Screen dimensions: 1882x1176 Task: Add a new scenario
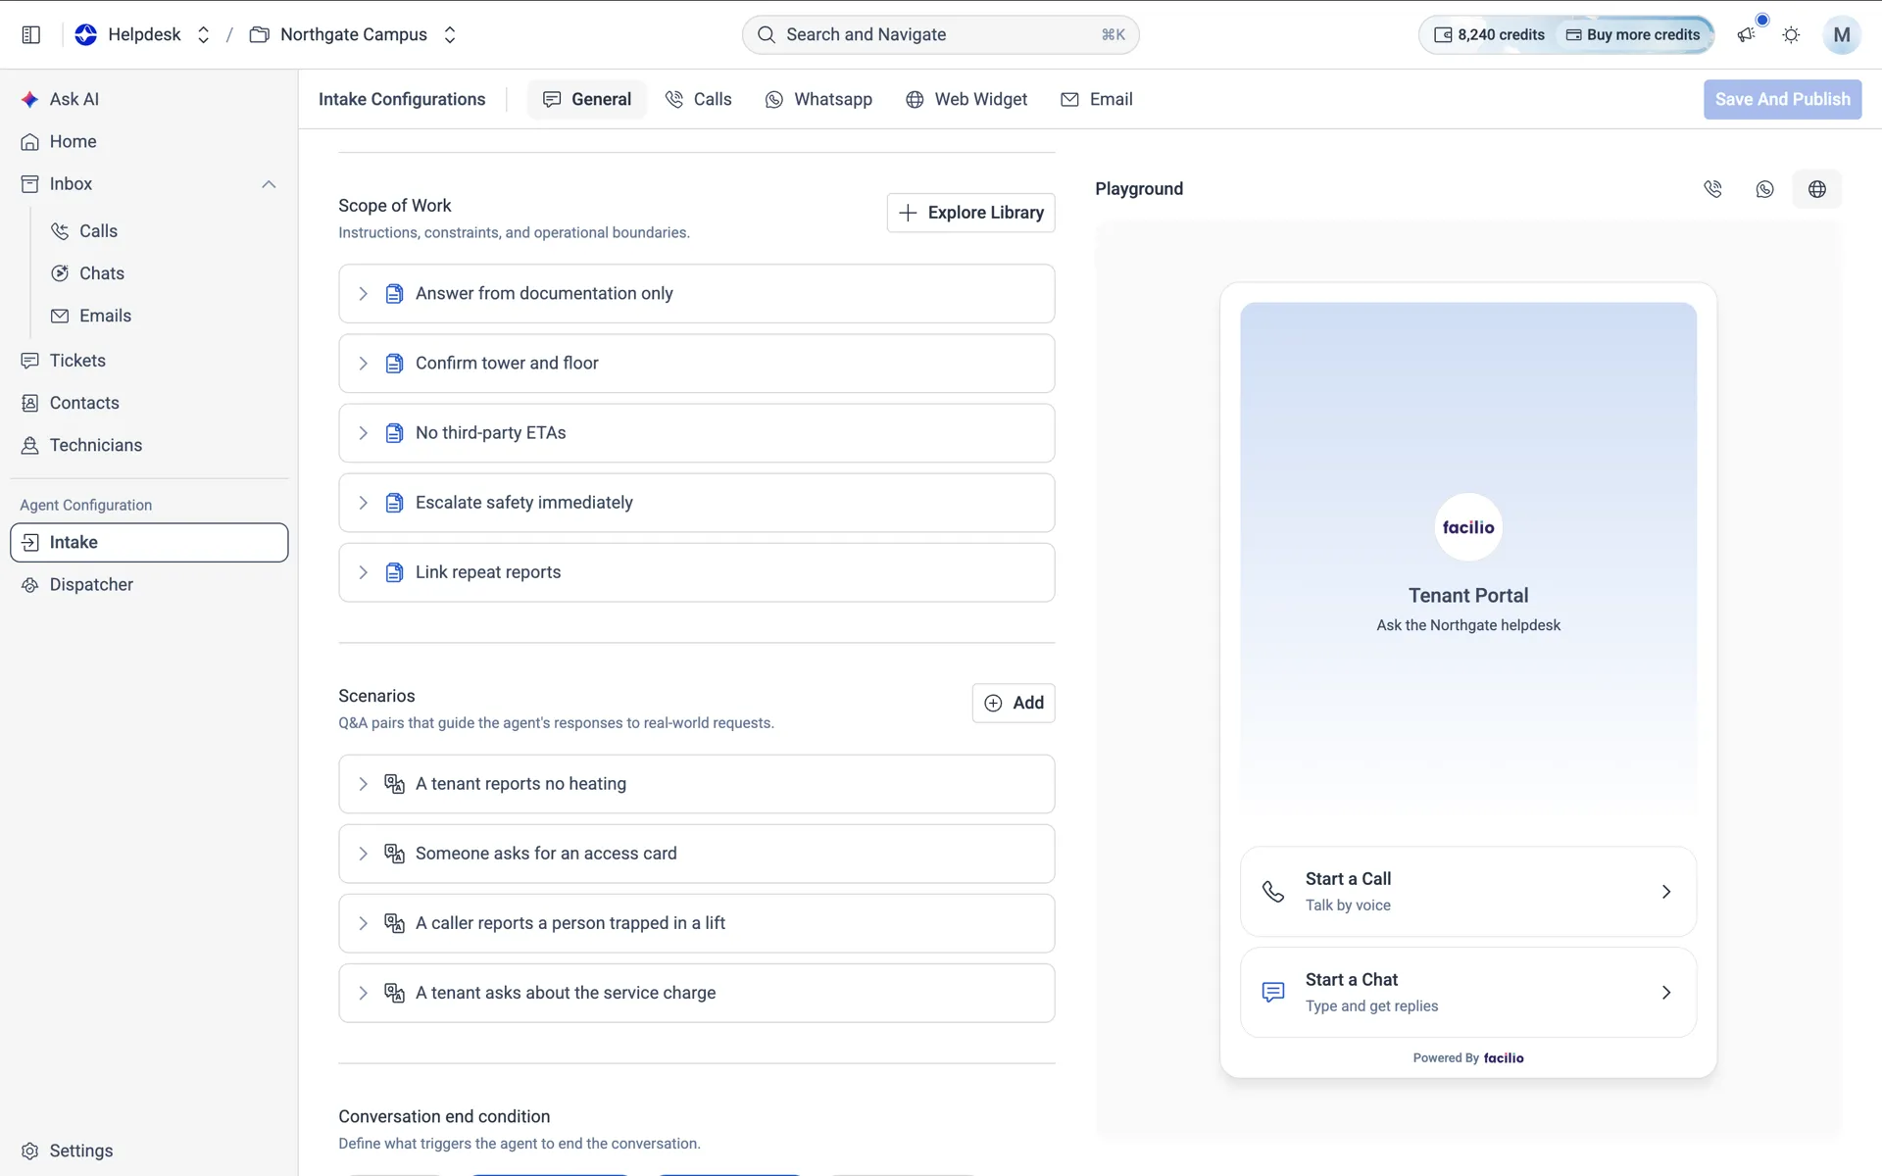tap(1014, 703)
